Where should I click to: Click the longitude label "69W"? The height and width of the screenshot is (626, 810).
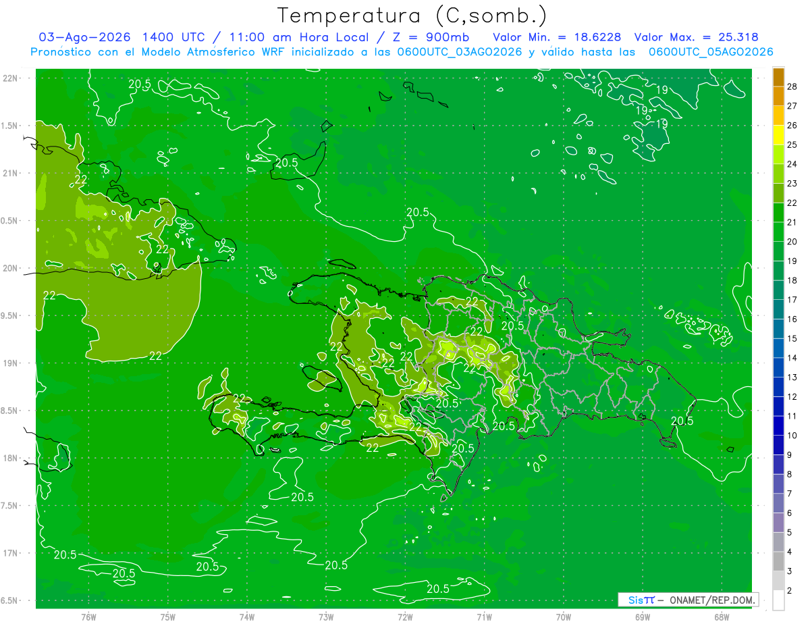[643, 617]
